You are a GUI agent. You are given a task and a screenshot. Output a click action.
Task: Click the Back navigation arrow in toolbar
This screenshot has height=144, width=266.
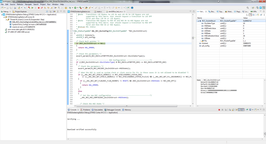coord(116,8)
